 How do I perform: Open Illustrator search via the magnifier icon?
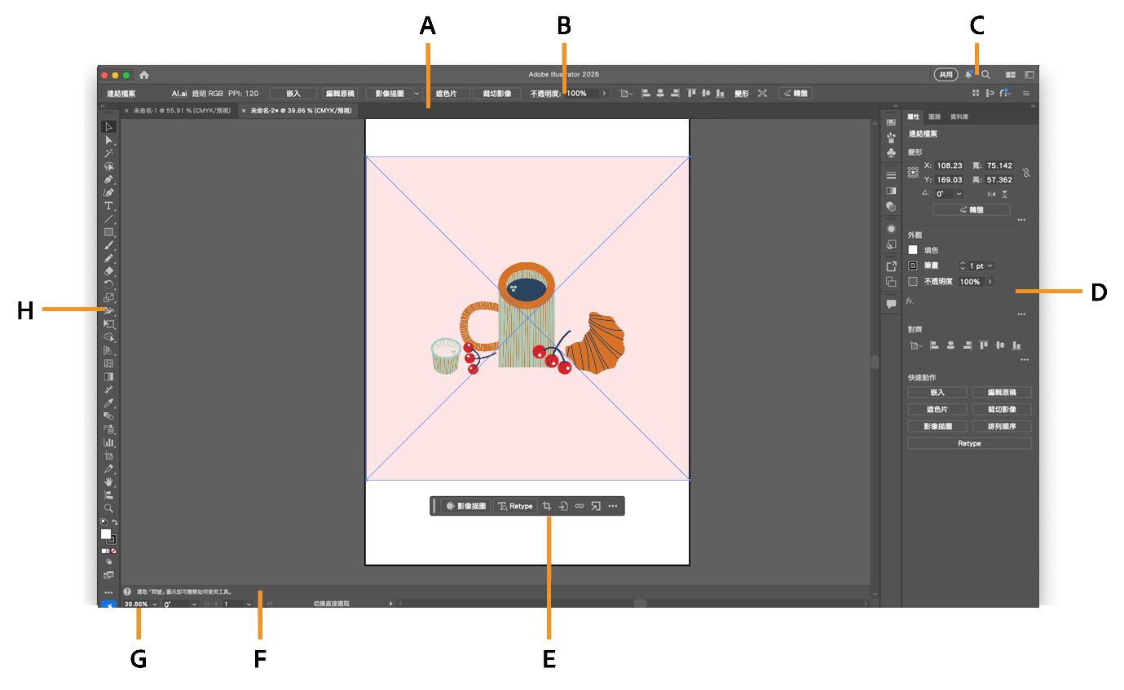coord(985,74)
